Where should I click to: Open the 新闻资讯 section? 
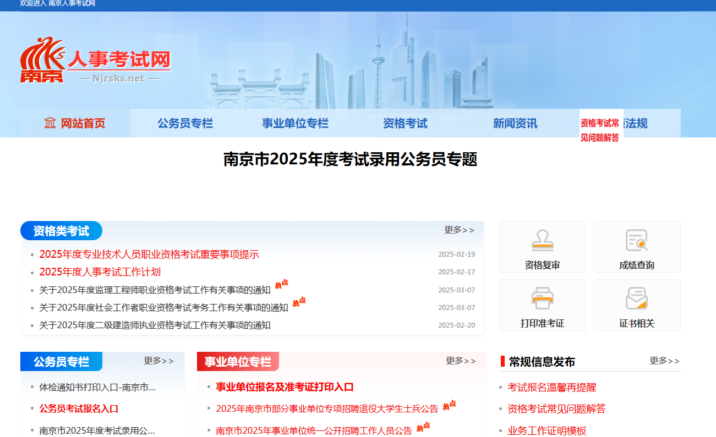[515, 123]
